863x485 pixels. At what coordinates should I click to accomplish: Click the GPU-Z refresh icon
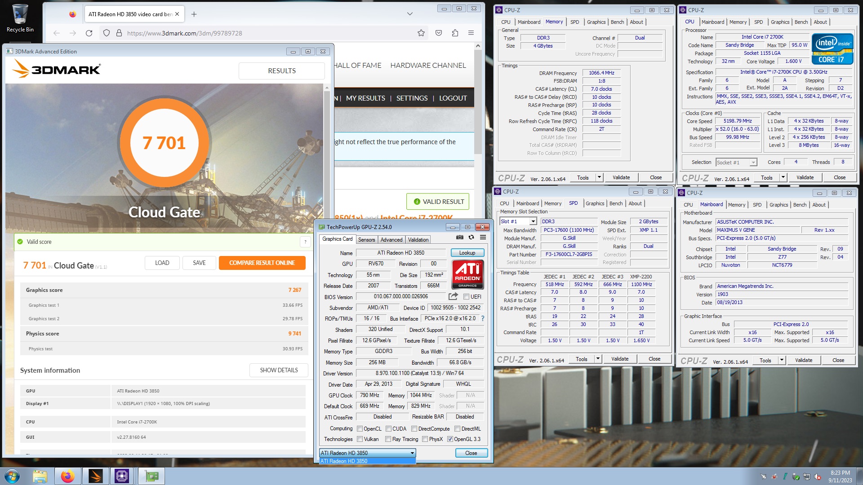point(471,238)
